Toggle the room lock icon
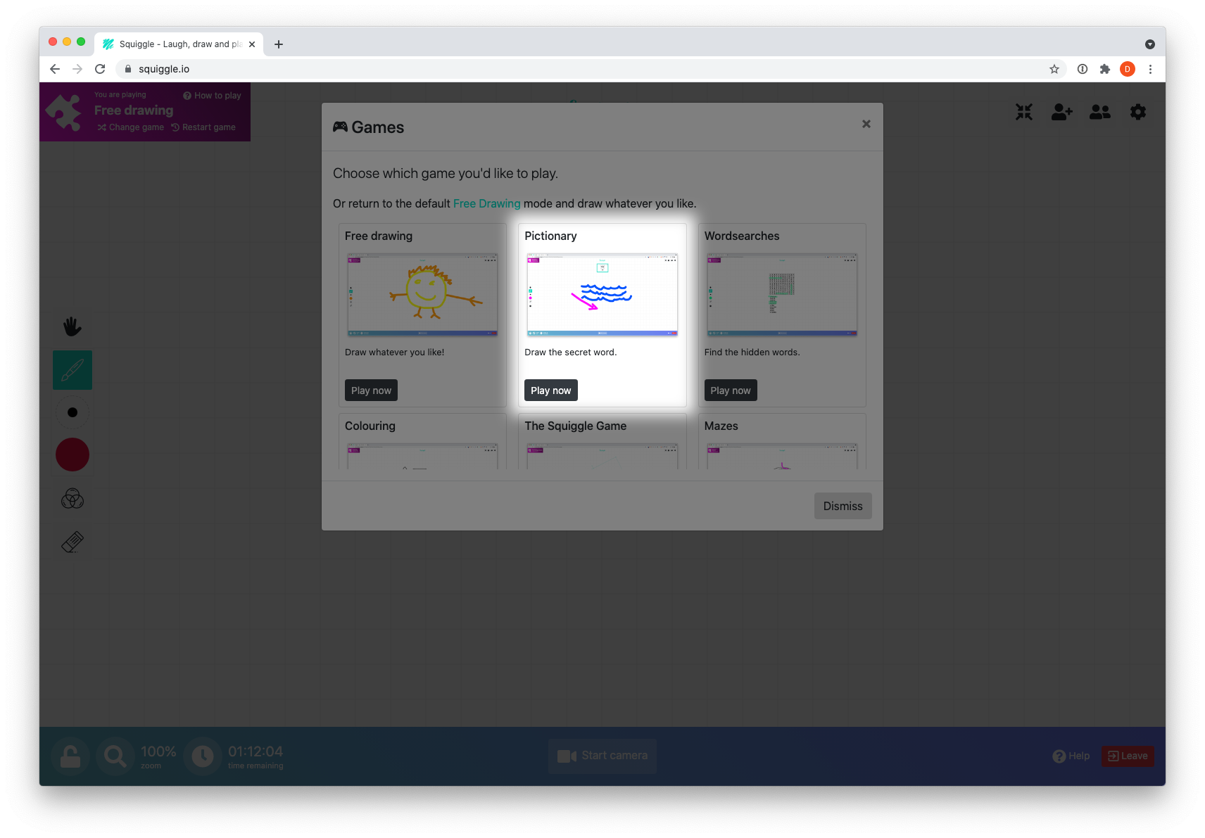The width and height of the screenshot is (1205, 838). tap(70, 756)
